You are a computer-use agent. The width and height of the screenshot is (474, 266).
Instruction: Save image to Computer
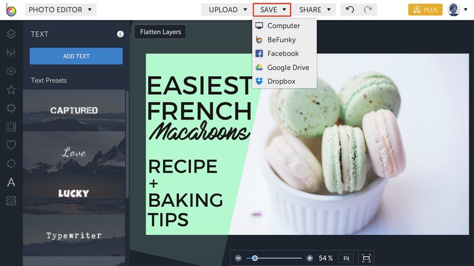click(x=284, y=26)
